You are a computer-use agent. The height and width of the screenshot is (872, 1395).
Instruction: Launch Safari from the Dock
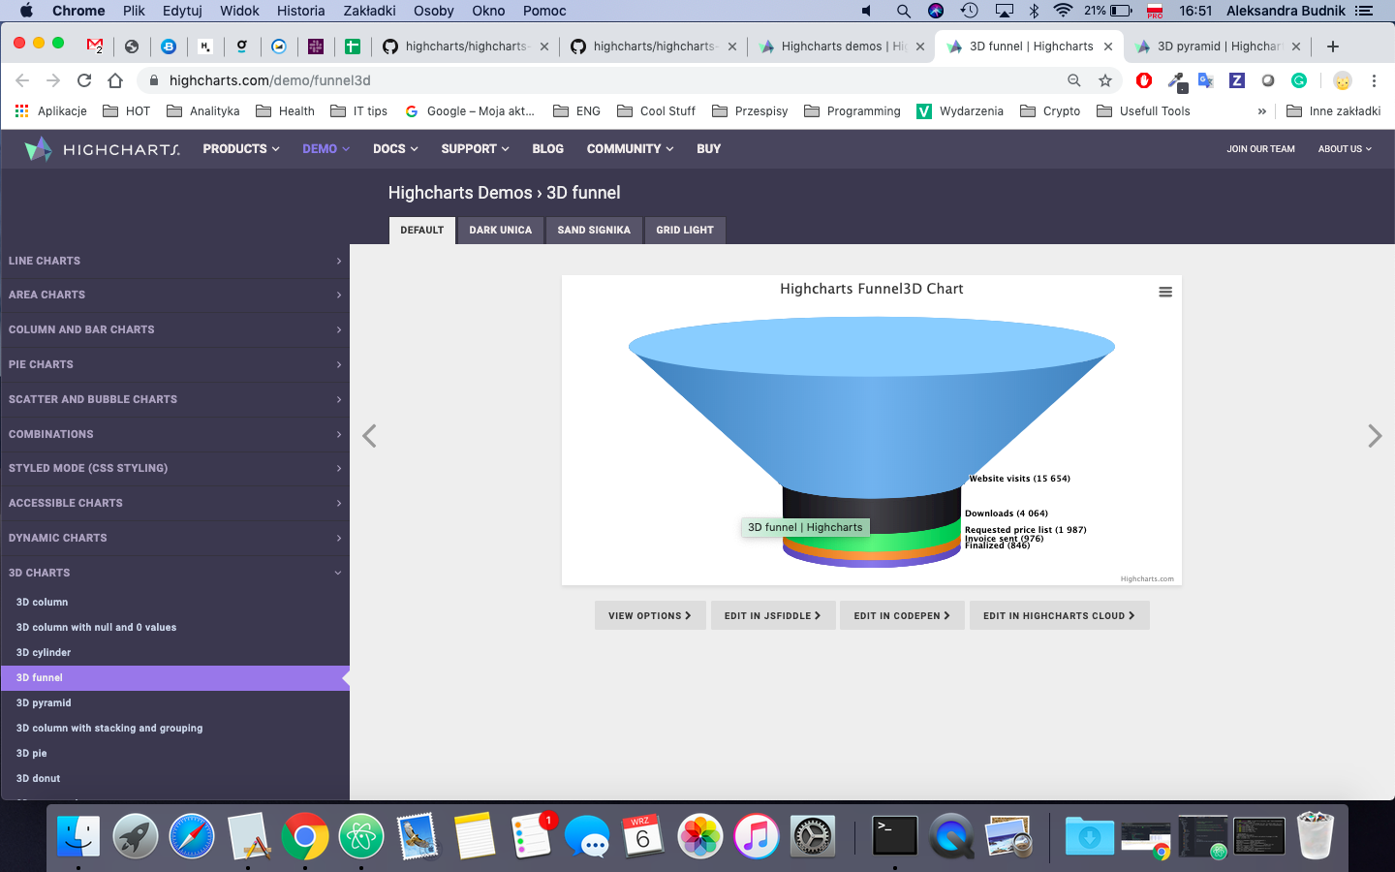tap(192, 836)
